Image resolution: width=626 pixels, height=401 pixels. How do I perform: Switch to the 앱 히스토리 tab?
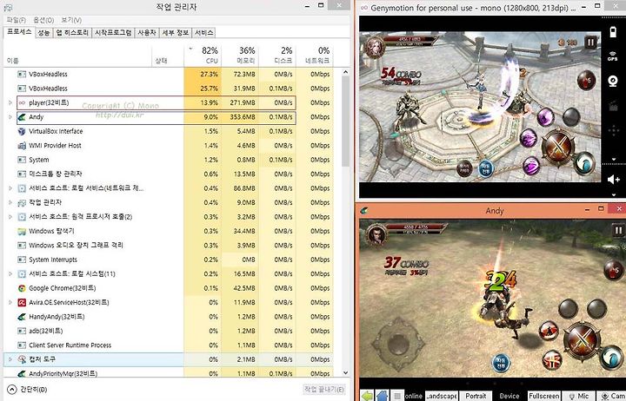coord(72,33)
